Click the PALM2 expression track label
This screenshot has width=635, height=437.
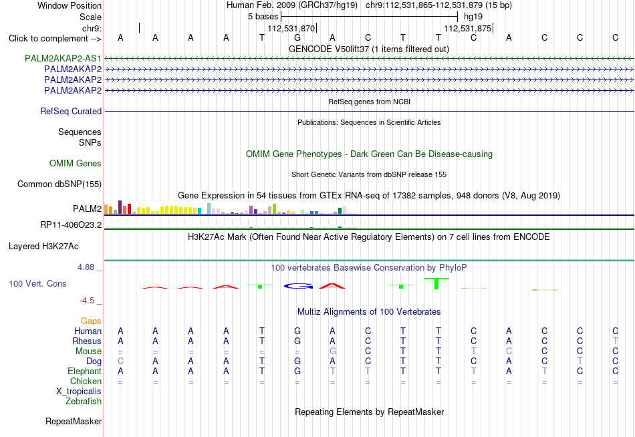coord(87,208)
